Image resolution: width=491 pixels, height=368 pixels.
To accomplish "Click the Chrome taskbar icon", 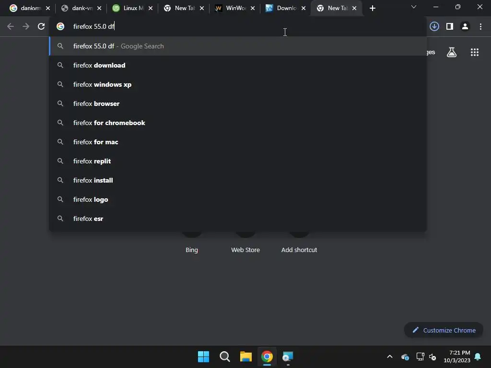I will pyautogui.click(x=267, y=356).
